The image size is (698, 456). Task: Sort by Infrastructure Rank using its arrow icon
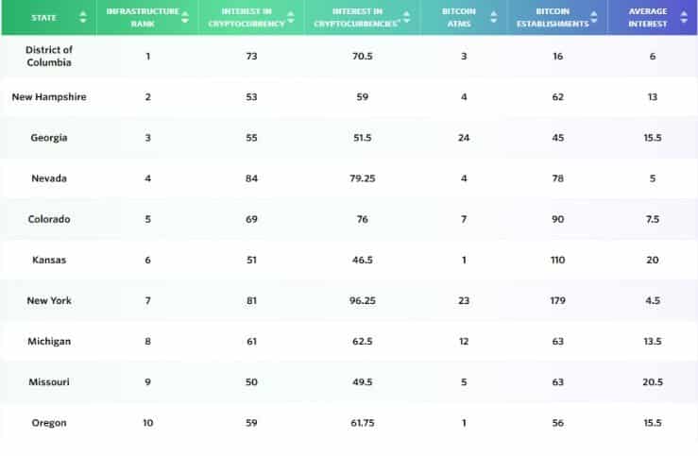[x=183, y=18]
